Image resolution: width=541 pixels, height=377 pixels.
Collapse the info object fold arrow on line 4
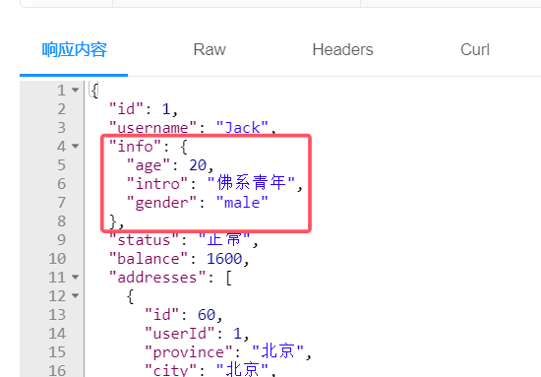coord(75,147)
